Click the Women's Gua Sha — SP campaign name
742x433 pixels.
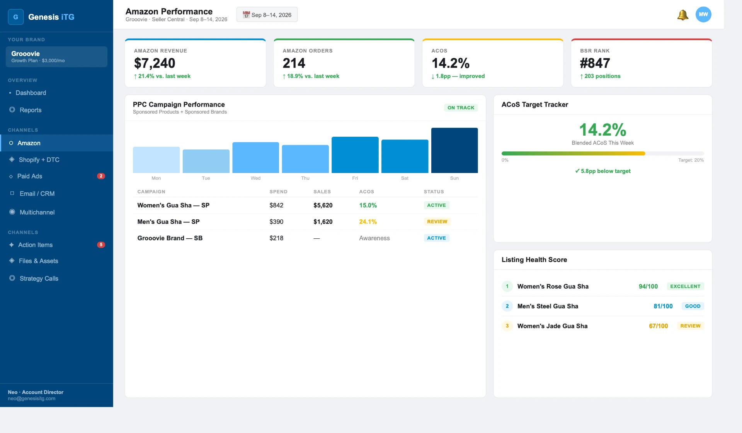pos(174,205)
